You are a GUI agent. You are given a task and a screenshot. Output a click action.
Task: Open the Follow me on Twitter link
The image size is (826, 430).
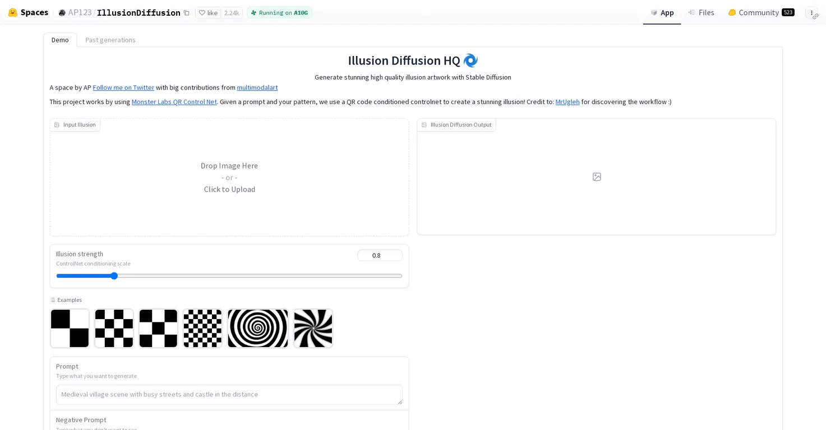123,87
